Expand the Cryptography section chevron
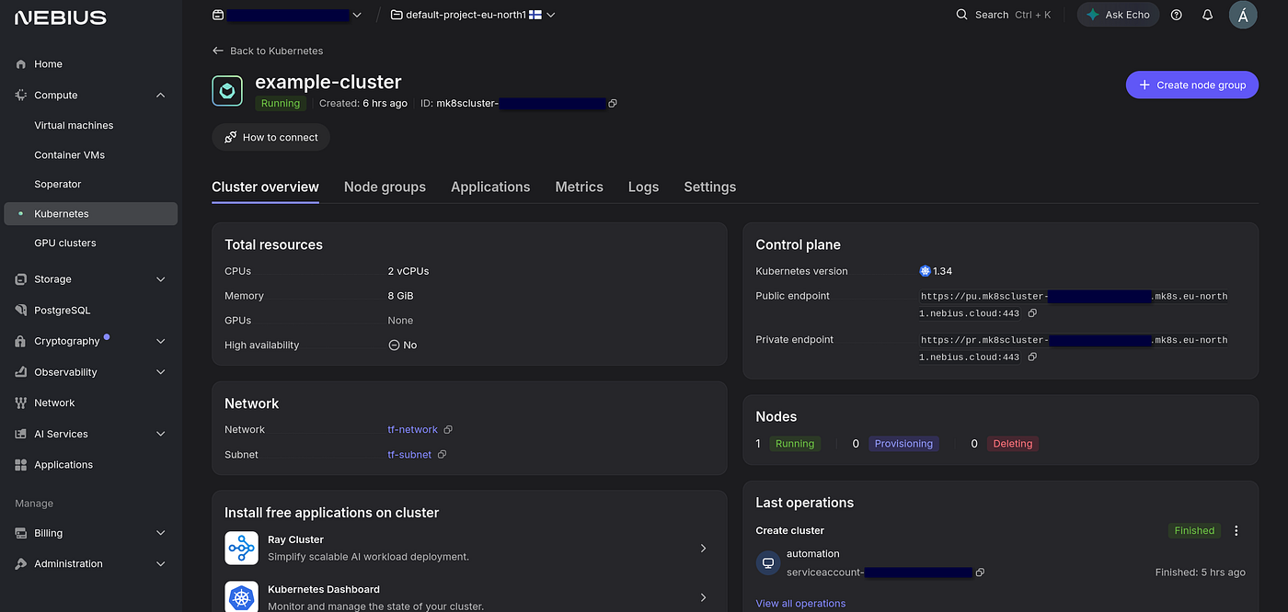This screenshot has height=612, width=1288. pos(161,341)
